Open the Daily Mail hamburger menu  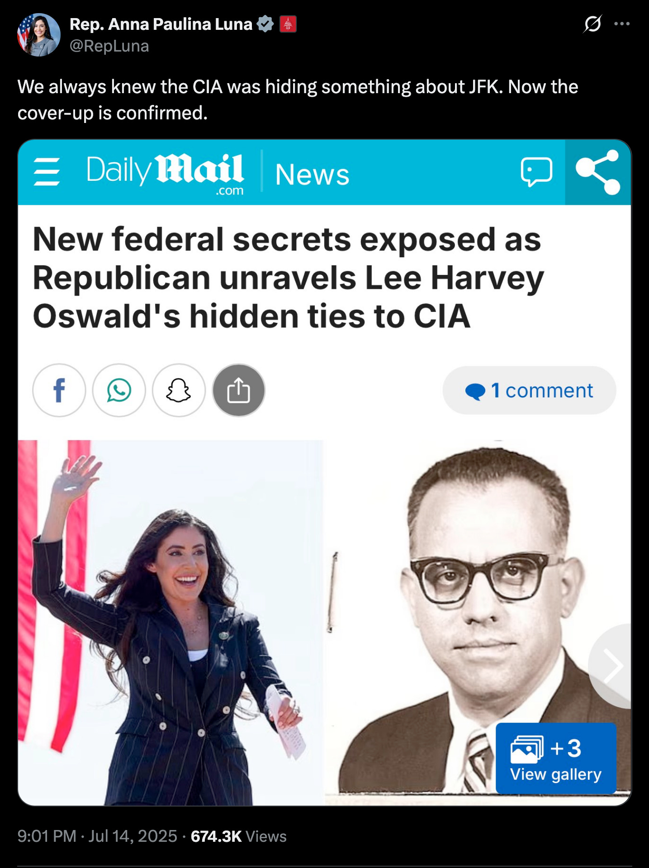pos(47,172)
